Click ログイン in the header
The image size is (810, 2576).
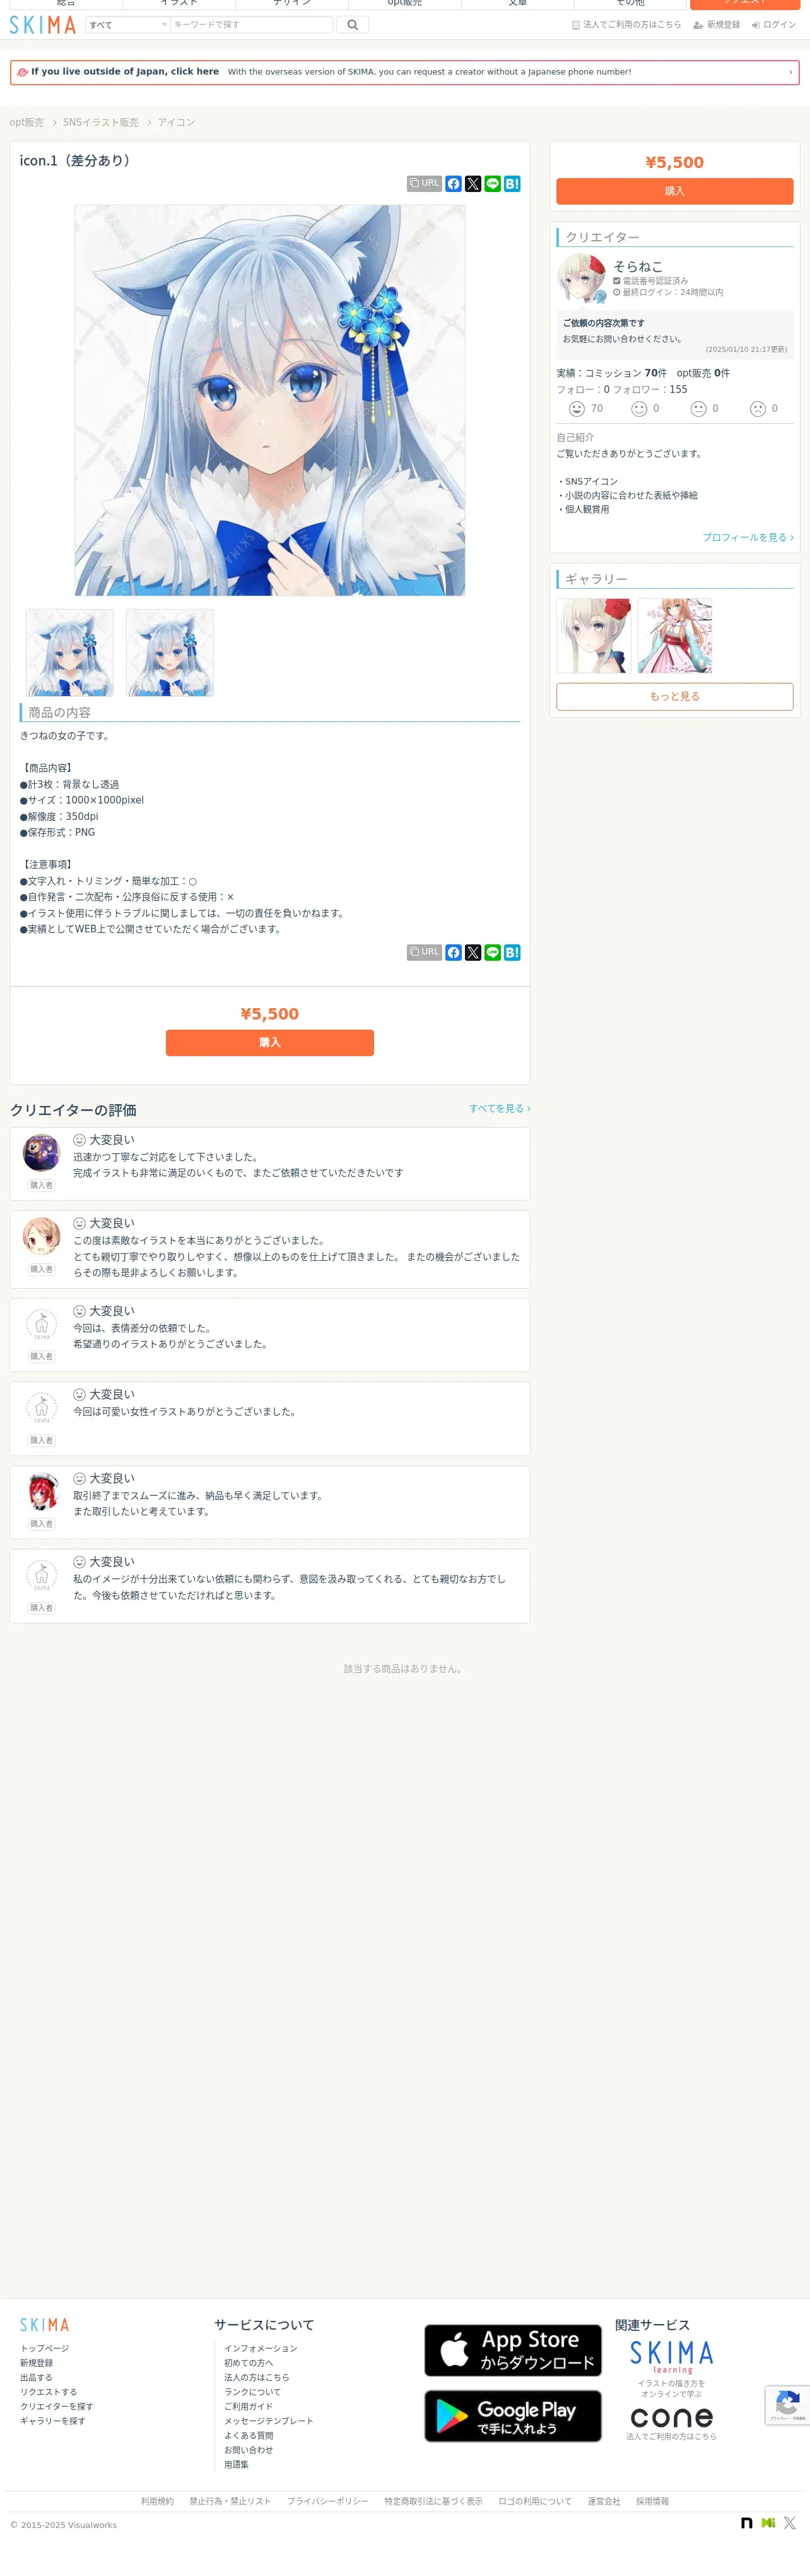[x=774, y=25]
